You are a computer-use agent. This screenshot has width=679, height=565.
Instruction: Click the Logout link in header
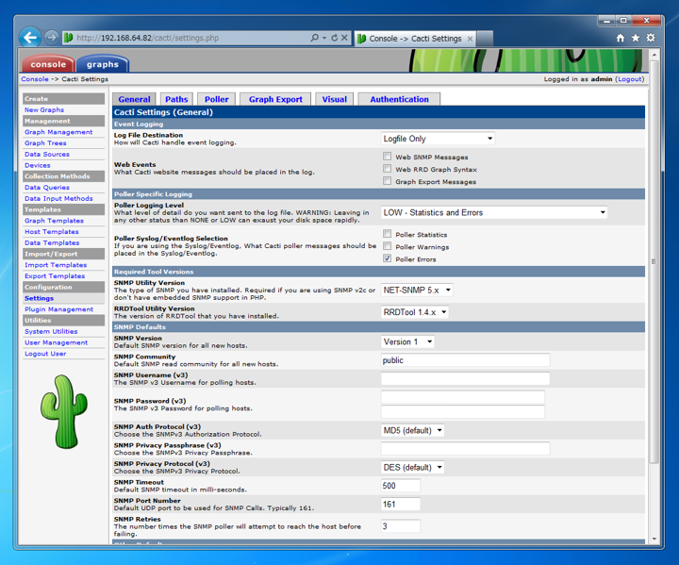[x=630, y=79]
